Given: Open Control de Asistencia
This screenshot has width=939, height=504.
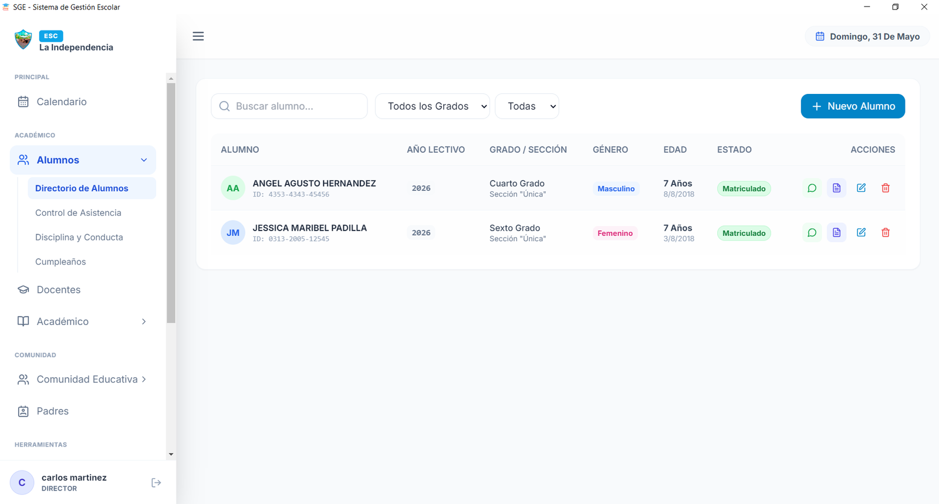Looking at the screenshot, I should pos(92,213).
